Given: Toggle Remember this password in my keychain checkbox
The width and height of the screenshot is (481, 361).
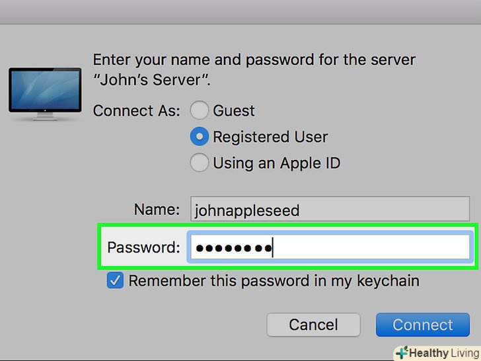Looking at the screenshot, I should point(116,281).
